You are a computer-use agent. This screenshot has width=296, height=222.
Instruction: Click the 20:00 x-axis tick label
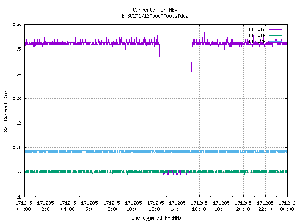click(243, 209)
